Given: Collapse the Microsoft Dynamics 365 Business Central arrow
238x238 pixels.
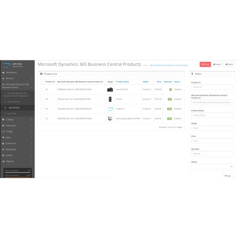Looking at the screenshot, I should [x=31, y=88].
